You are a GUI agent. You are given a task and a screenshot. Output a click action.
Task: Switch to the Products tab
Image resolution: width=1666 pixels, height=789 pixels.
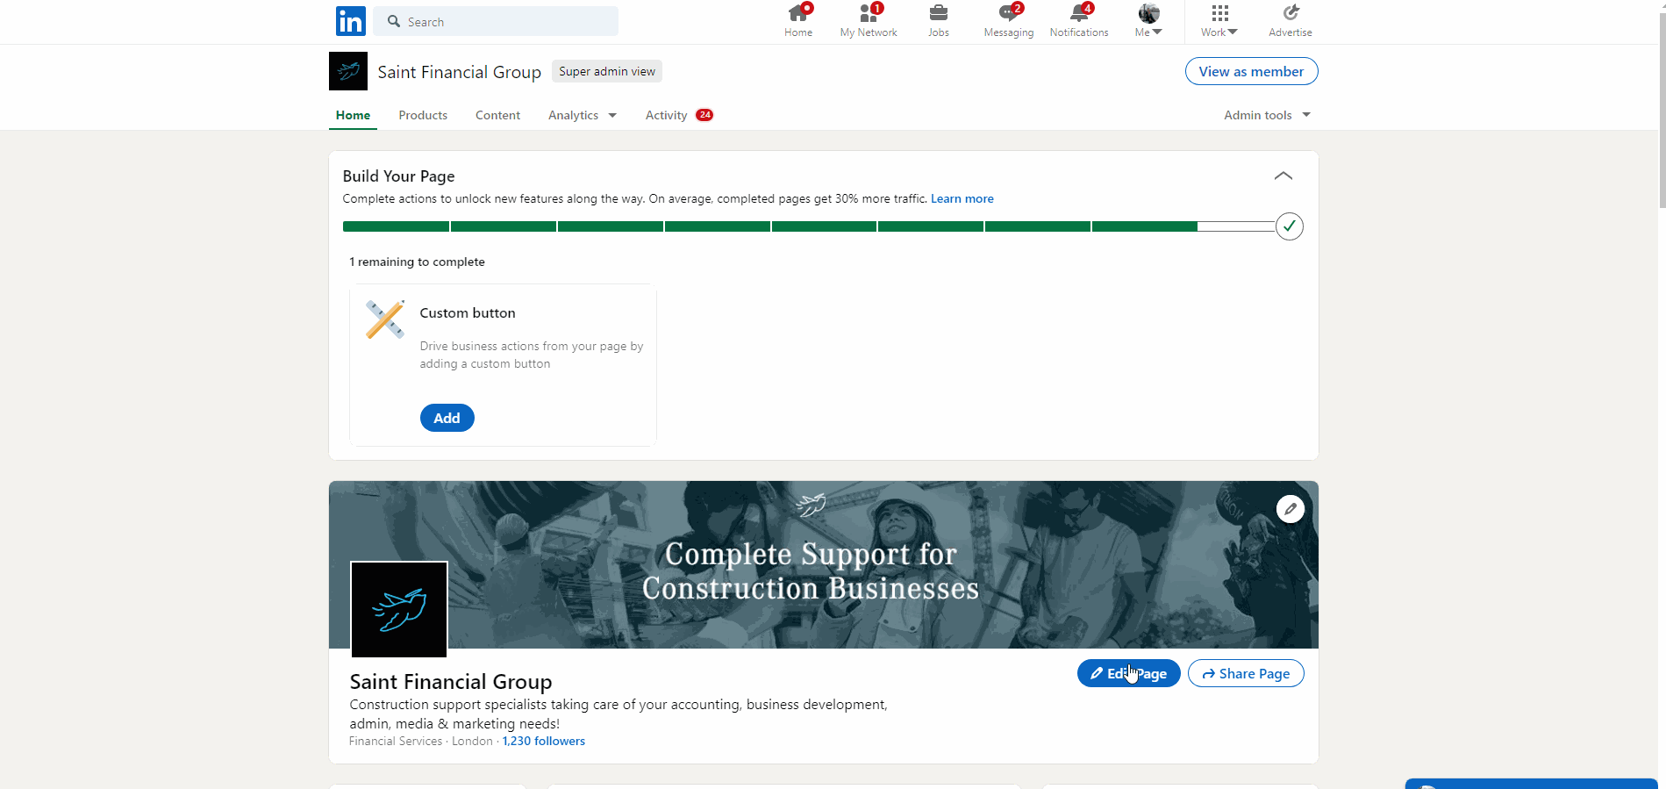pyautogui.click(x=423, y=115)
